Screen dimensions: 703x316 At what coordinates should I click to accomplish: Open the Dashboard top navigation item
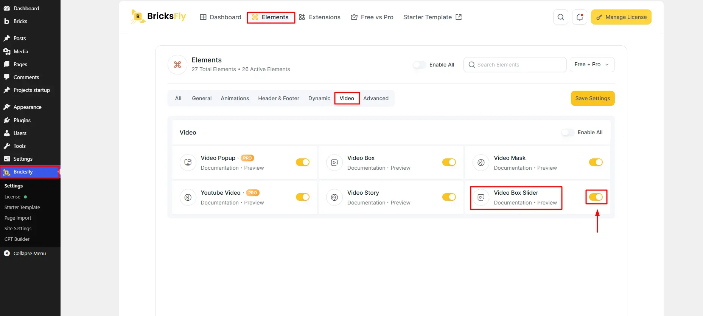pyautogui.click(x=221, y=17)
